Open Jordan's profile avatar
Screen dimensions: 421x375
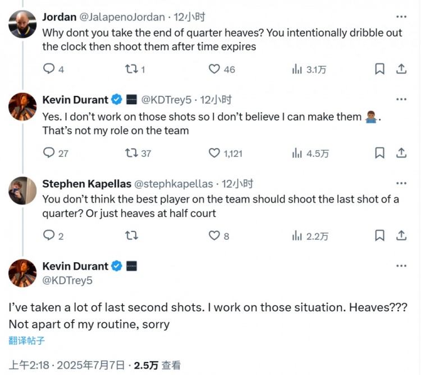click(x=22, y=24)
